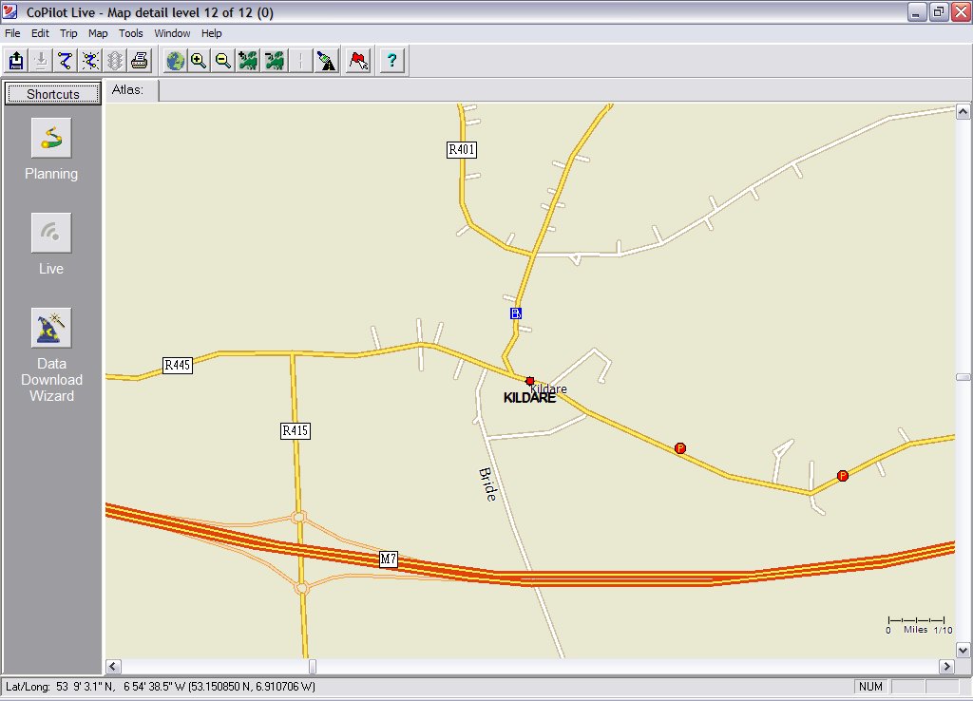Open the Edit menu
The image size is (973, 701).
pyautogui.click(x=40, y=33)
